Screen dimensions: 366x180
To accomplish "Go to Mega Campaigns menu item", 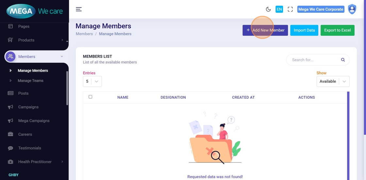I will 34,121.
